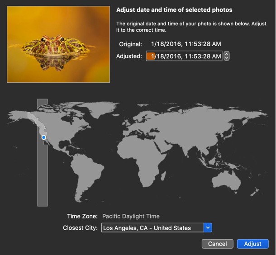Select the Los Angeles, CA city field
The width and height of the screenshot is (276, 255).
click(152, 228)
